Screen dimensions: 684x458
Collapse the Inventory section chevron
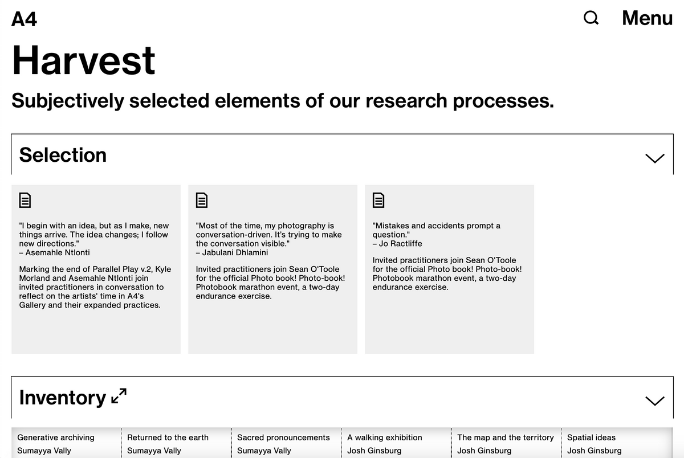pos(654,400)
